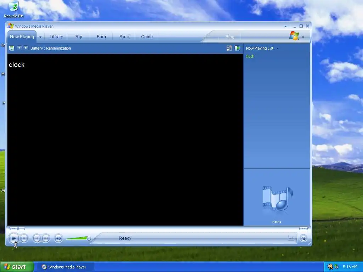Open the Start menu
Viewport: 363px width, 272px height.
[x=17, y=267]
